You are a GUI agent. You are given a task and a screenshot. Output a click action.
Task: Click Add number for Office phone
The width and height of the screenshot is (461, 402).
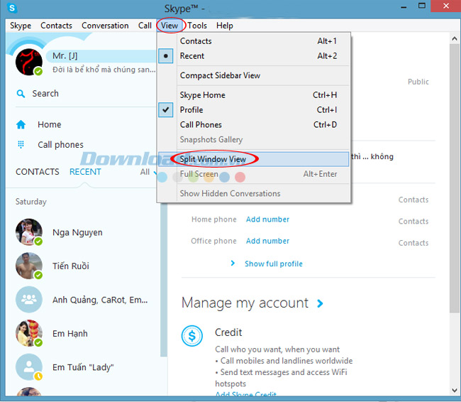click(x=267, y=241)
